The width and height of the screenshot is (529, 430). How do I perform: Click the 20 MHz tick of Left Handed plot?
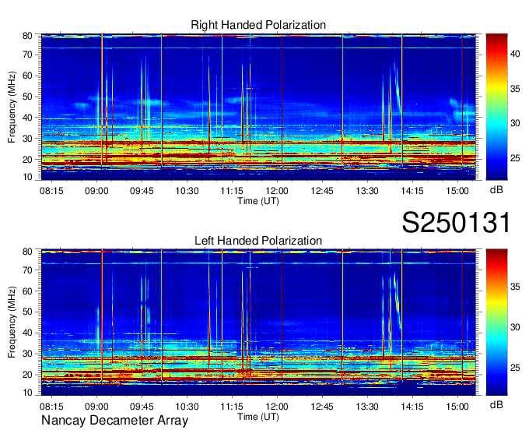click(x=27, y=375)
